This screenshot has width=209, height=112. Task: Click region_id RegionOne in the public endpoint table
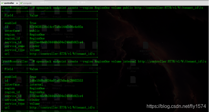click(37, 39)
